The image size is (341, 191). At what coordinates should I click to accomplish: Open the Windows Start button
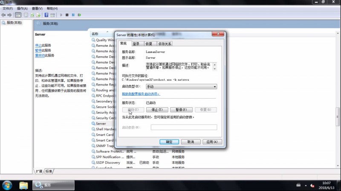[x=7, y=185]
